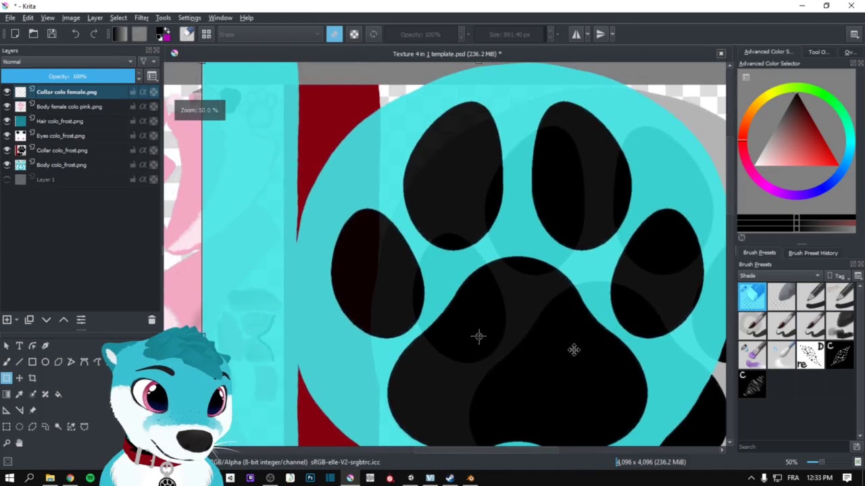The image size is (865, 486).
Task: Open the Filter menu
Action: (x=141, y=18)
